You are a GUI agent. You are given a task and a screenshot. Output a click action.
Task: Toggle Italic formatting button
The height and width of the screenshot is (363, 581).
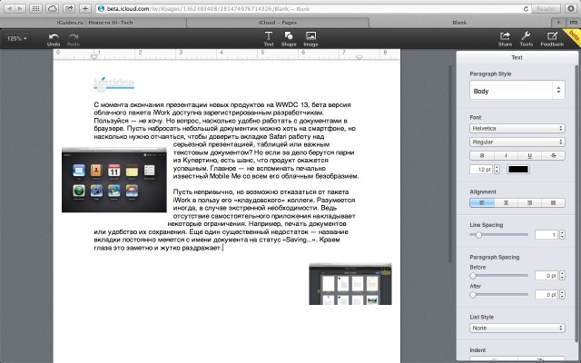click(x=506, y=155)
